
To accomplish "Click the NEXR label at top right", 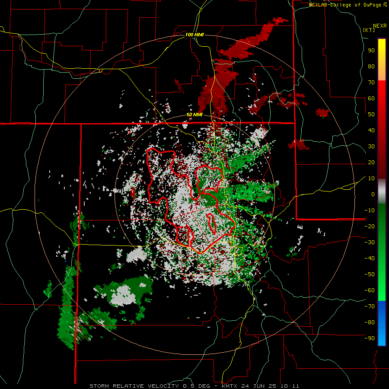I will (x=380, y=26).
